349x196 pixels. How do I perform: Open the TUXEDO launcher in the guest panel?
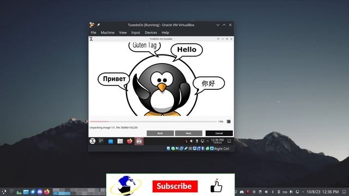(x=92, y=141)
